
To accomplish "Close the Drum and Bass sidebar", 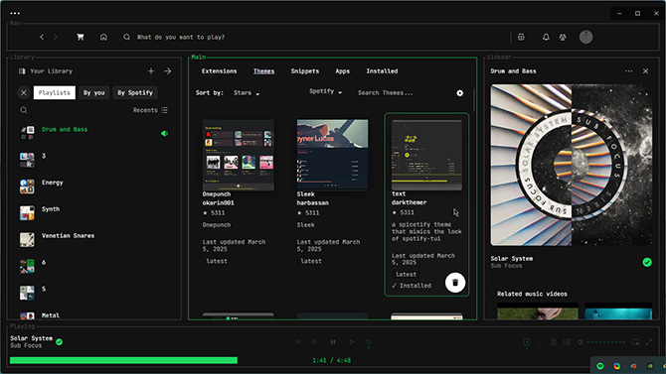I will (645, 70).
